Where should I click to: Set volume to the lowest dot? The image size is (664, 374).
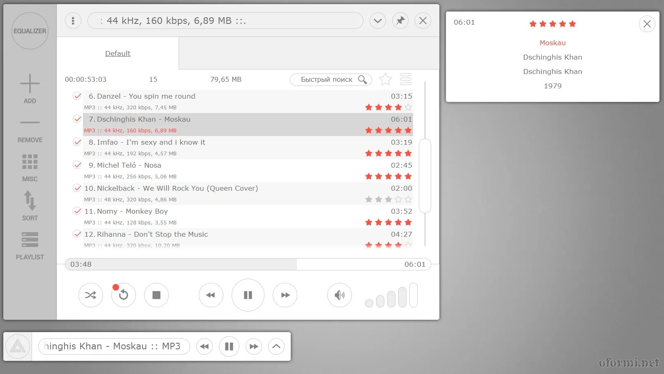369,303
